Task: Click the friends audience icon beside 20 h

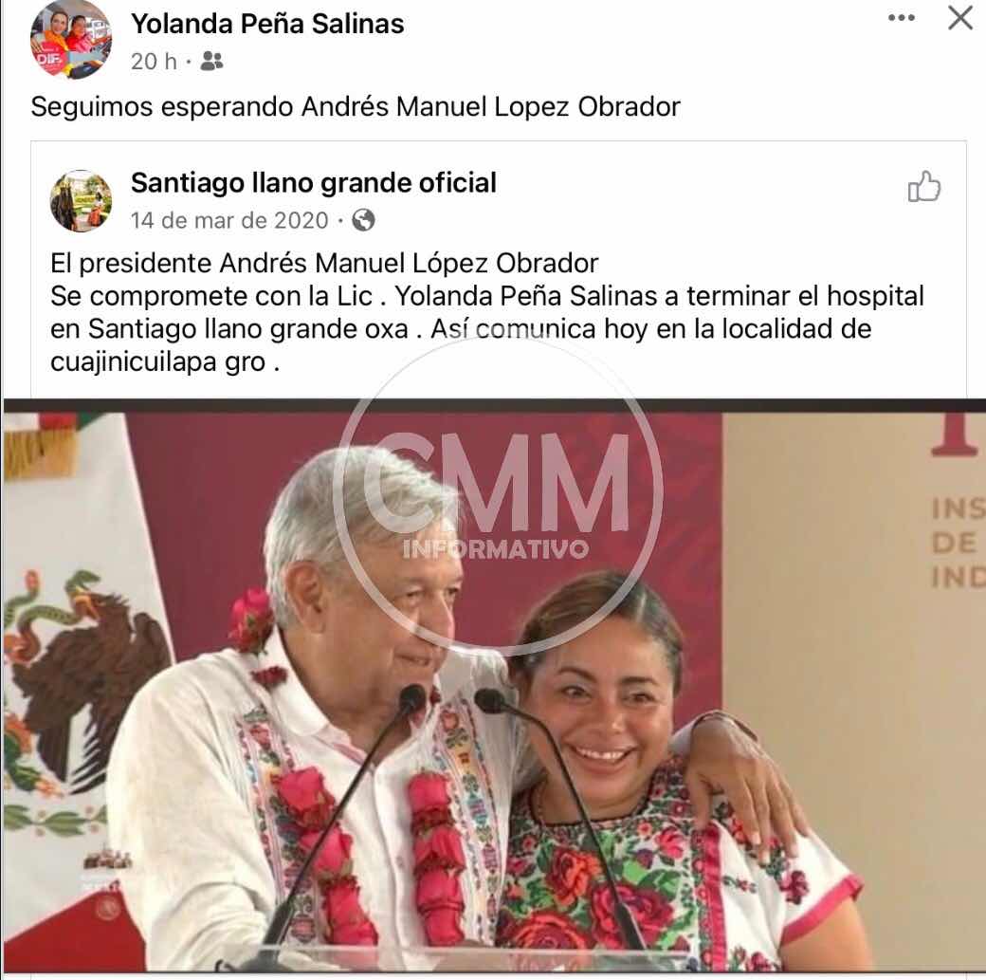Action: point(212,61)
